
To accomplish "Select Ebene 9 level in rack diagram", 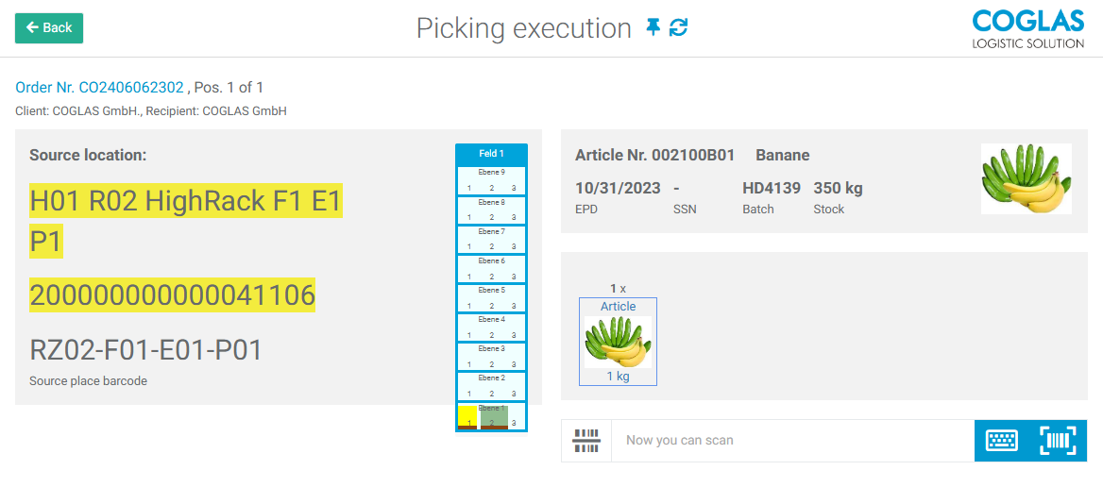I will pyautogui.click(x=491, y=180).
